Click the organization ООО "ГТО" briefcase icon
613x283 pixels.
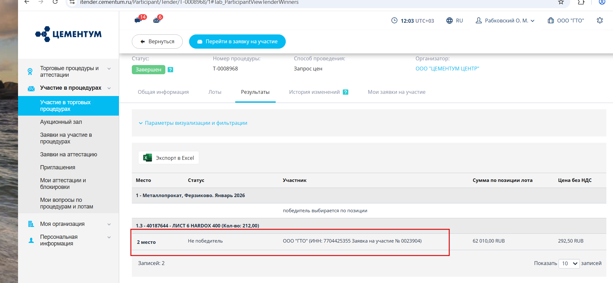[x=551, y=21]
